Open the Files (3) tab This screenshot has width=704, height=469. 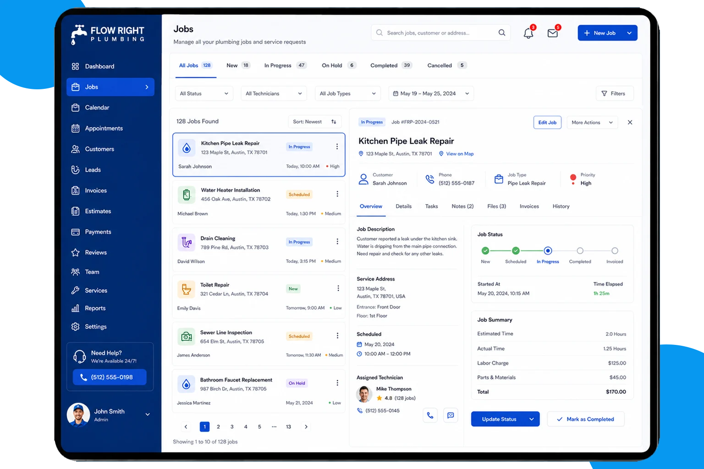click(496, 207)
